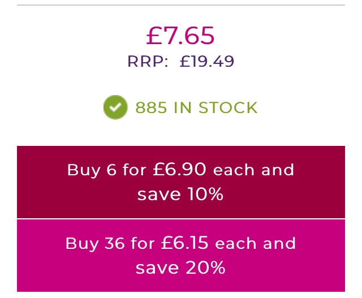The image size is (362, 298).
Task: Click the 885 stock quantity number
Action: [151, 107]
